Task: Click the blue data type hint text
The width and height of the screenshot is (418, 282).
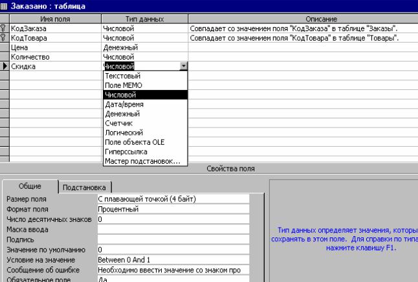Action: click(344, 239)
